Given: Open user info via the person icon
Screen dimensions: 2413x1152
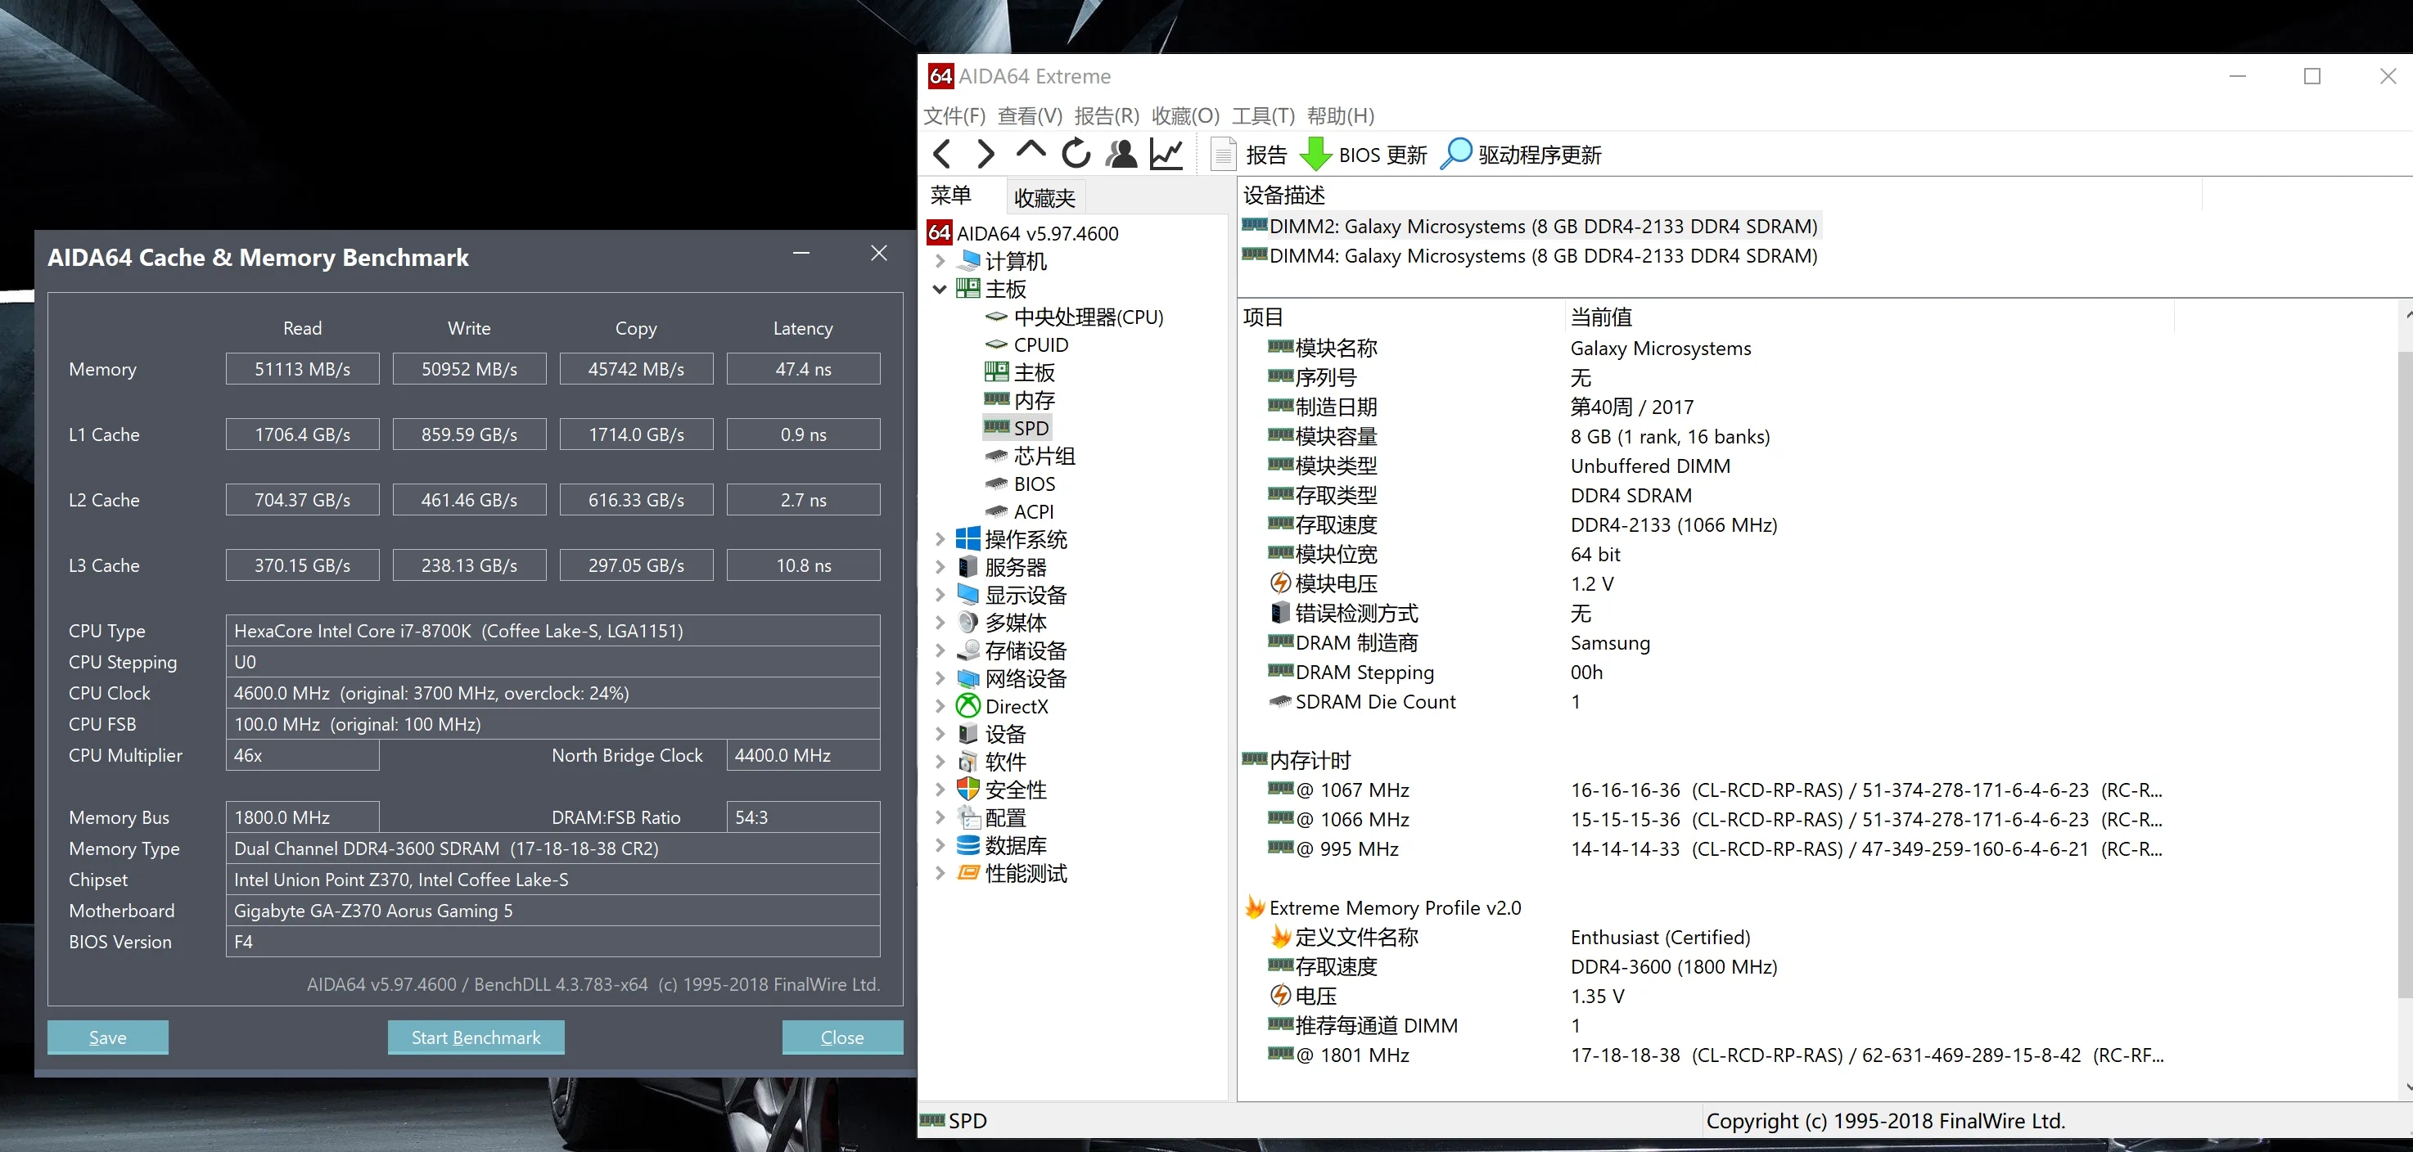Looking at the screenshot, I should (1121, 154).
